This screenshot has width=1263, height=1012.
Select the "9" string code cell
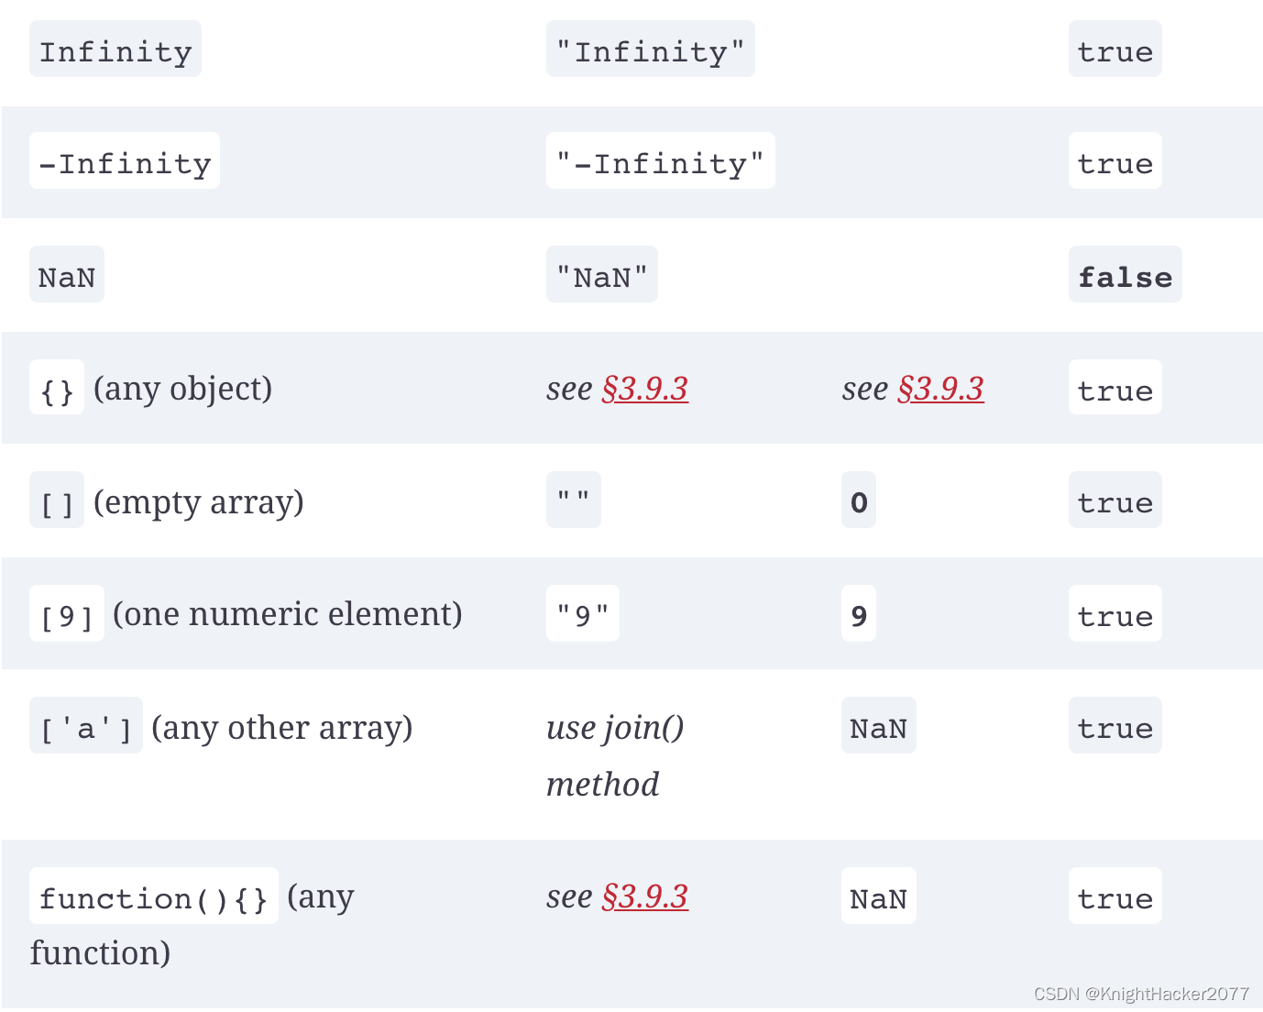pyautogui.click(x=583, y=614)
